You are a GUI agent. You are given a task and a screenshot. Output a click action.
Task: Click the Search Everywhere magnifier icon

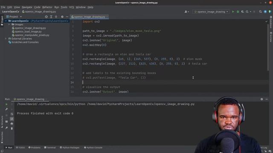click(260, 11)
